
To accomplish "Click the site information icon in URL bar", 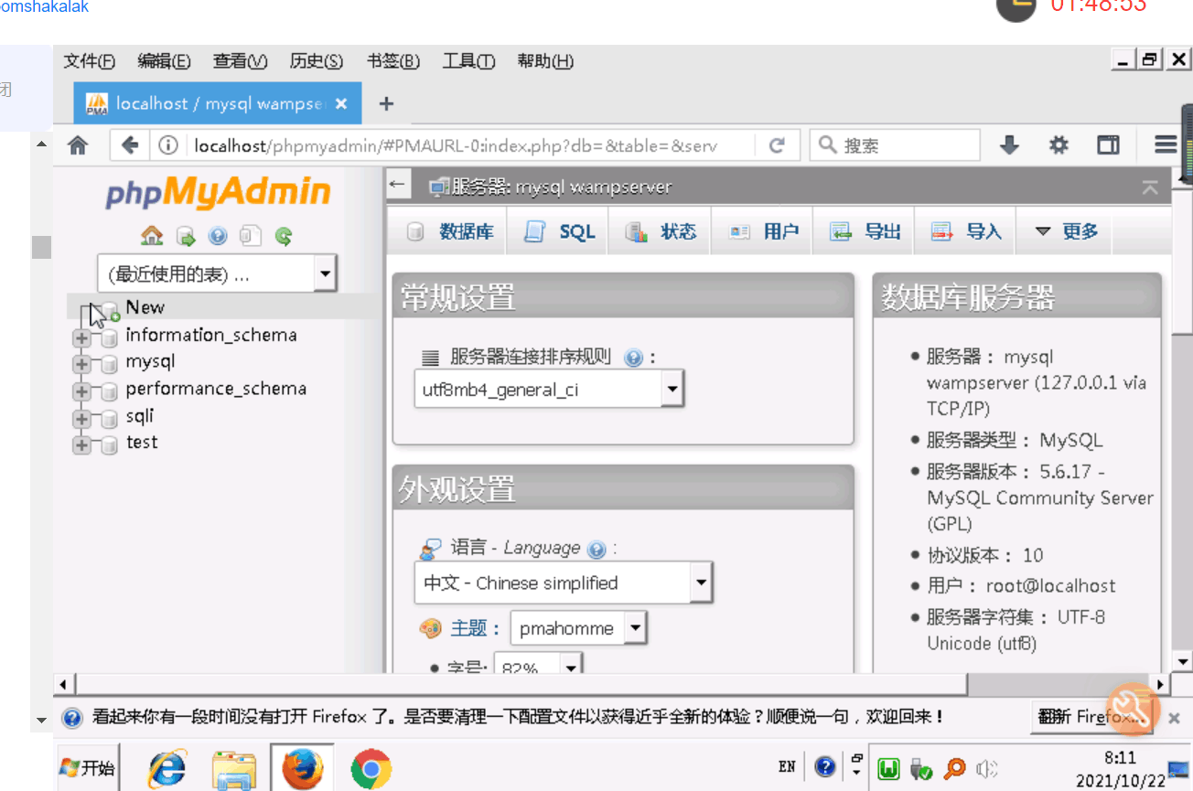I will click(167, 144).
